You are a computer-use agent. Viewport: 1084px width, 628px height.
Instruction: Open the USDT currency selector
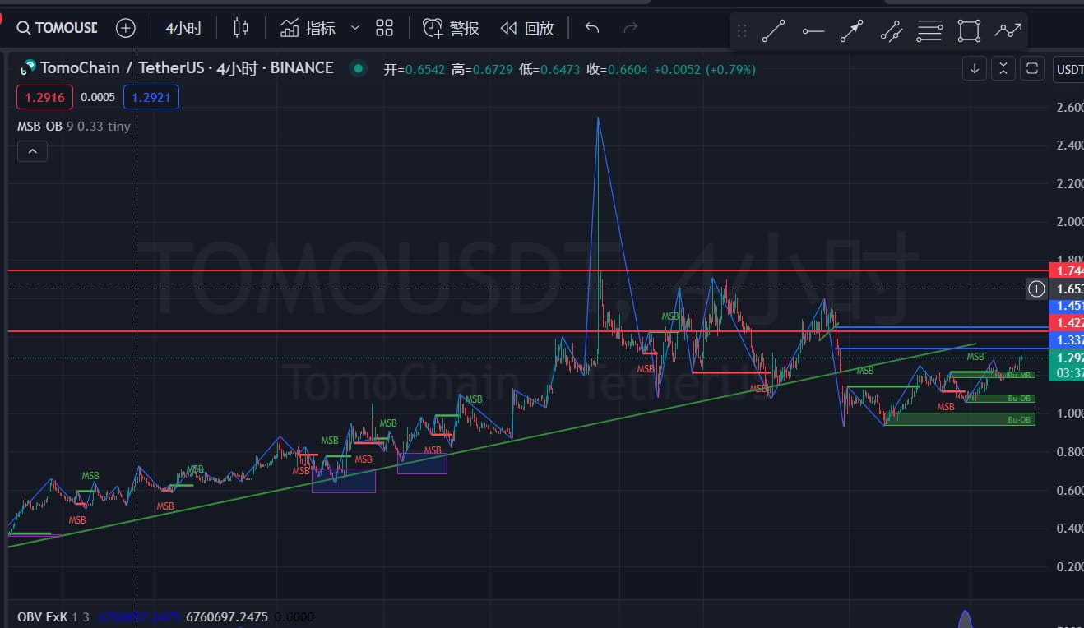[x=1068, y=69]
